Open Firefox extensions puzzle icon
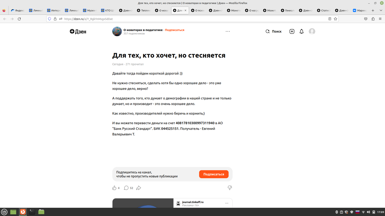This screenshot has height=216, width=385. pyautogui.click(x=373, y=19)
